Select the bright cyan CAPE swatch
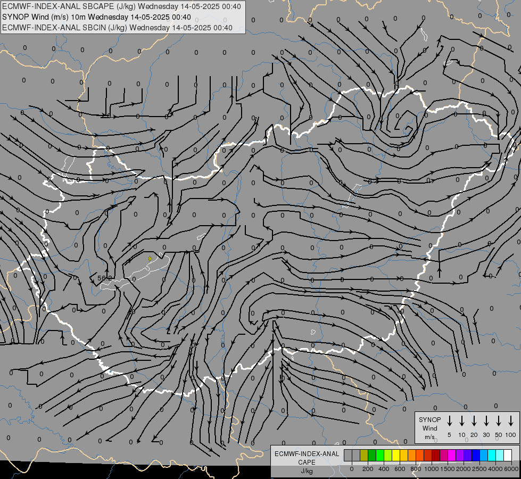Screen dimensions: 521x479 pos(491,455)
